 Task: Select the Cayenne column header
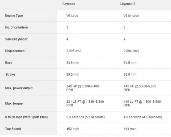coord(69,4)
